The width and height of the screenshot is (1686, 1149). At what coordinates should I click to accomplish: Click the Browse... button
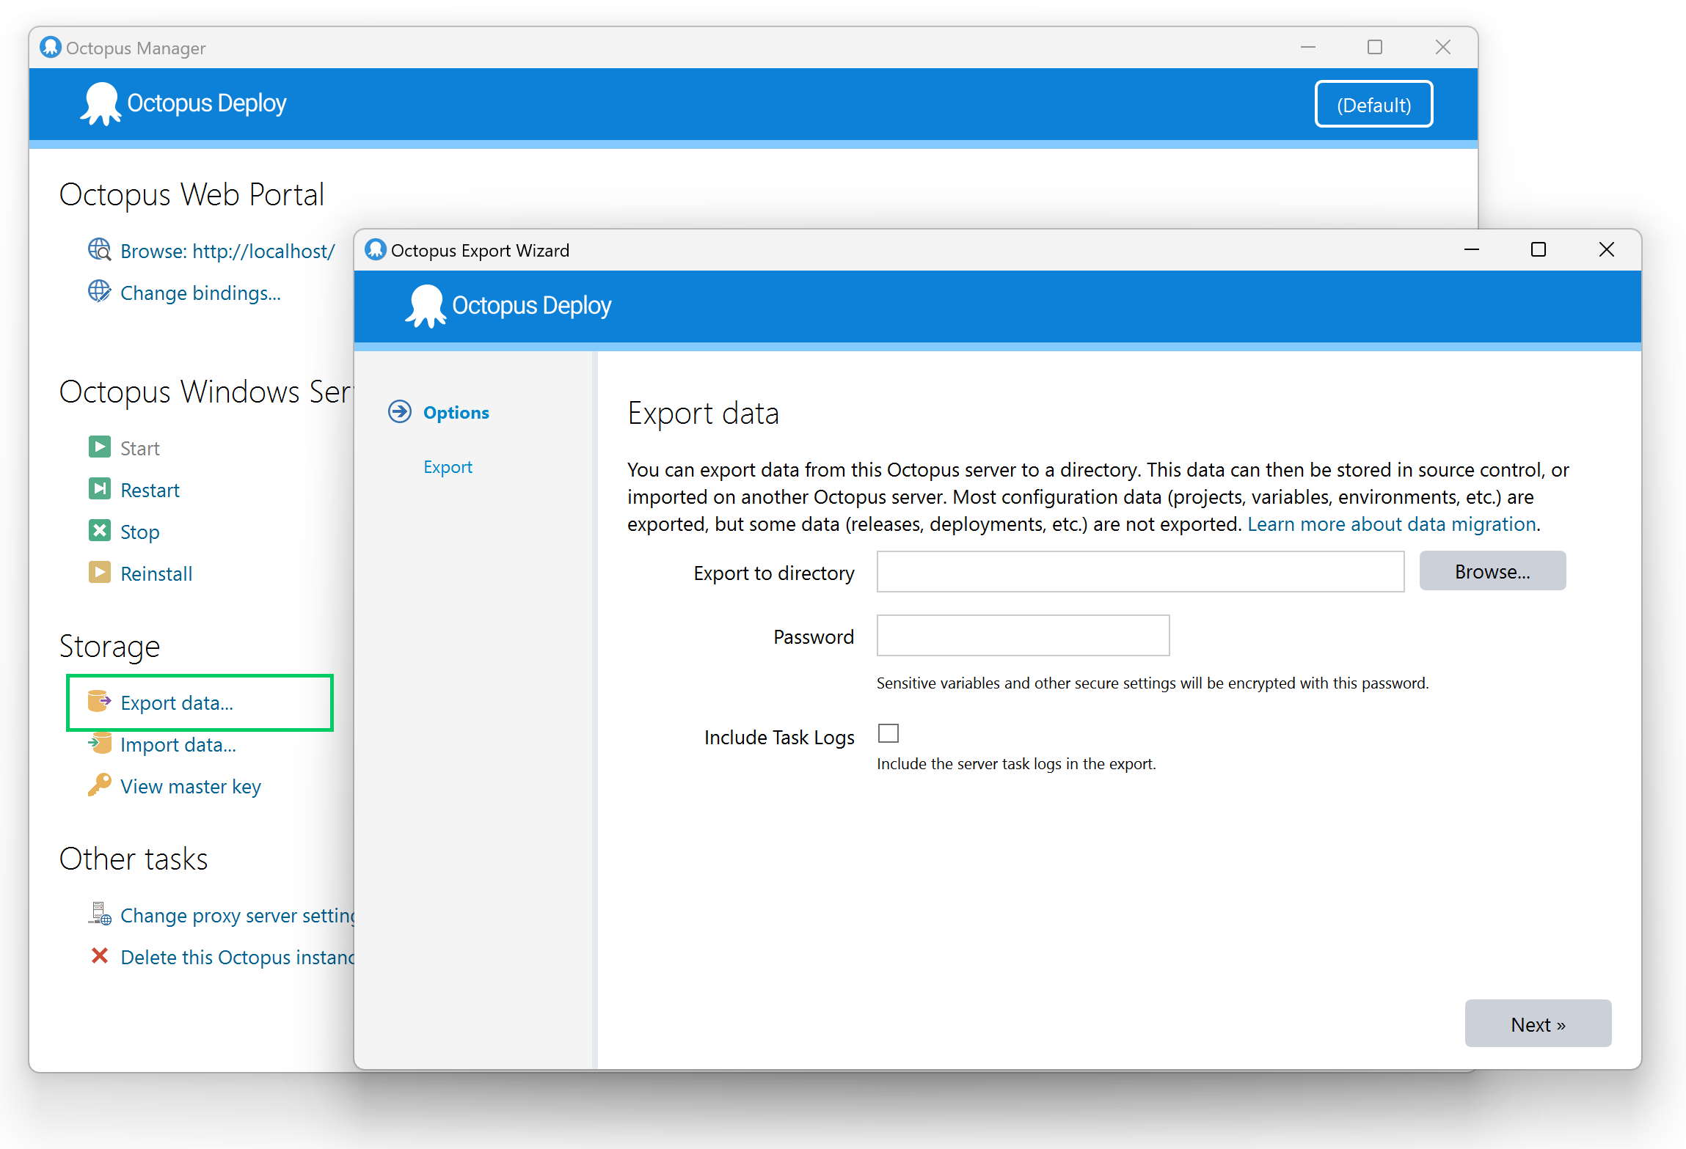(x=1492, y=570)
